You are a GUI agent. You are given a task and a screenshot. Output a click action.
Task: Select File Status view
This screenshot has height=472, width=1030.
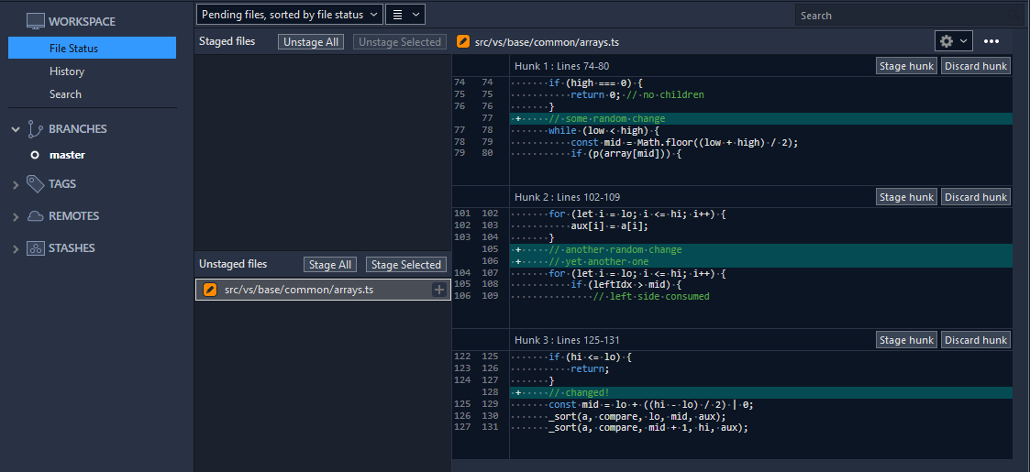92,48
